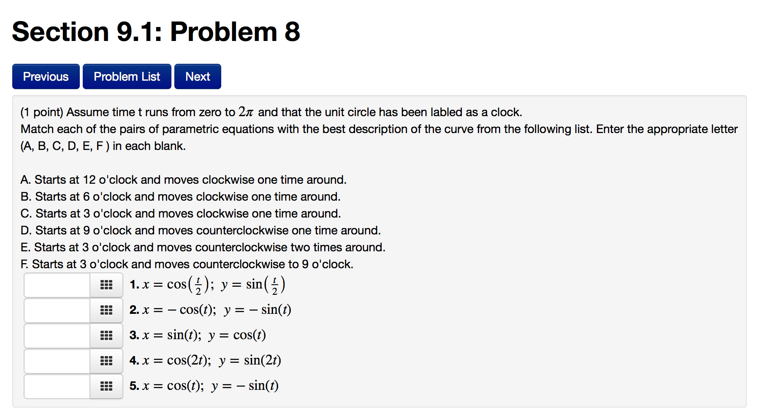770x419 pixels.
Task: Open equation editor grid icon for equation 3
Action: (x=106, y=336)
